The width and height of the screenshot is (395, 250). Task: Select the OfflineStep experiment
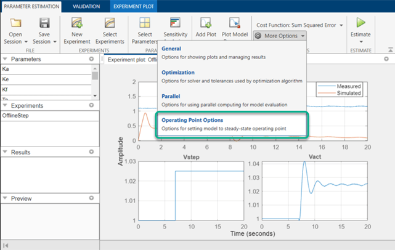coord(50,116)
